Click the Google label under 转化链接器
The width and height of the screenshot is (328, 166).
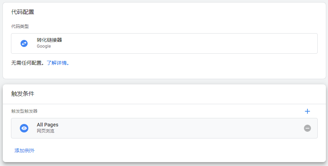pyautogui.click(x=44, y=46)
